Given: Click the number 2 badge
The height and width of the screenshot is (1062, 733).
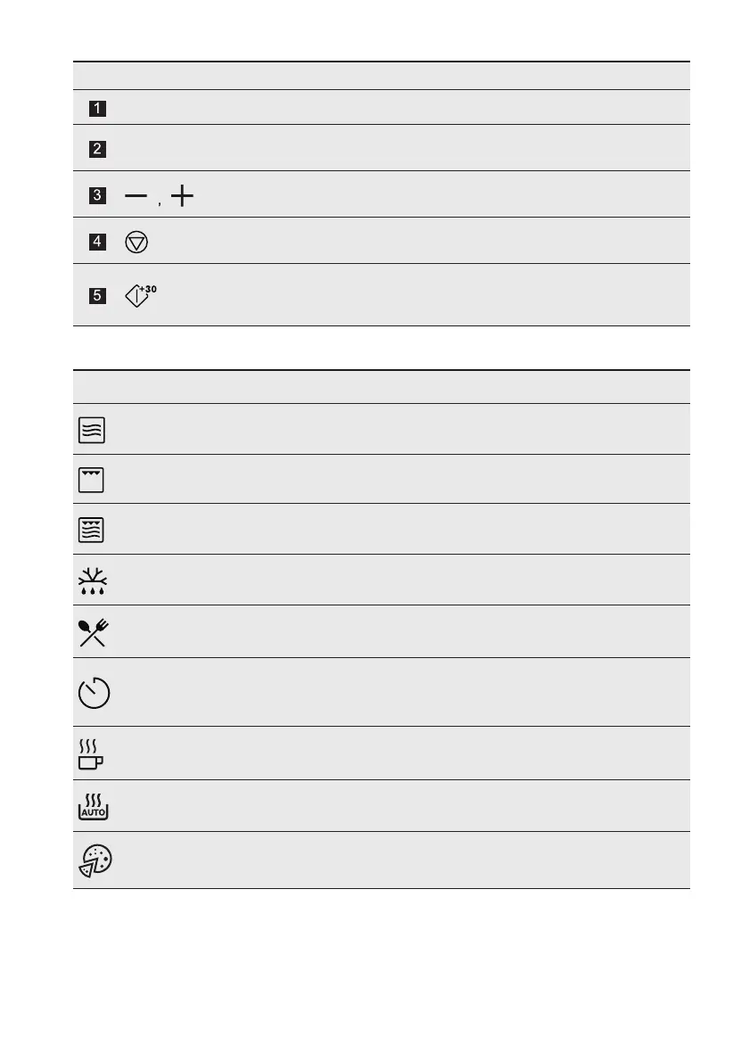Looking at the screenshot, I should coord(97,149).
